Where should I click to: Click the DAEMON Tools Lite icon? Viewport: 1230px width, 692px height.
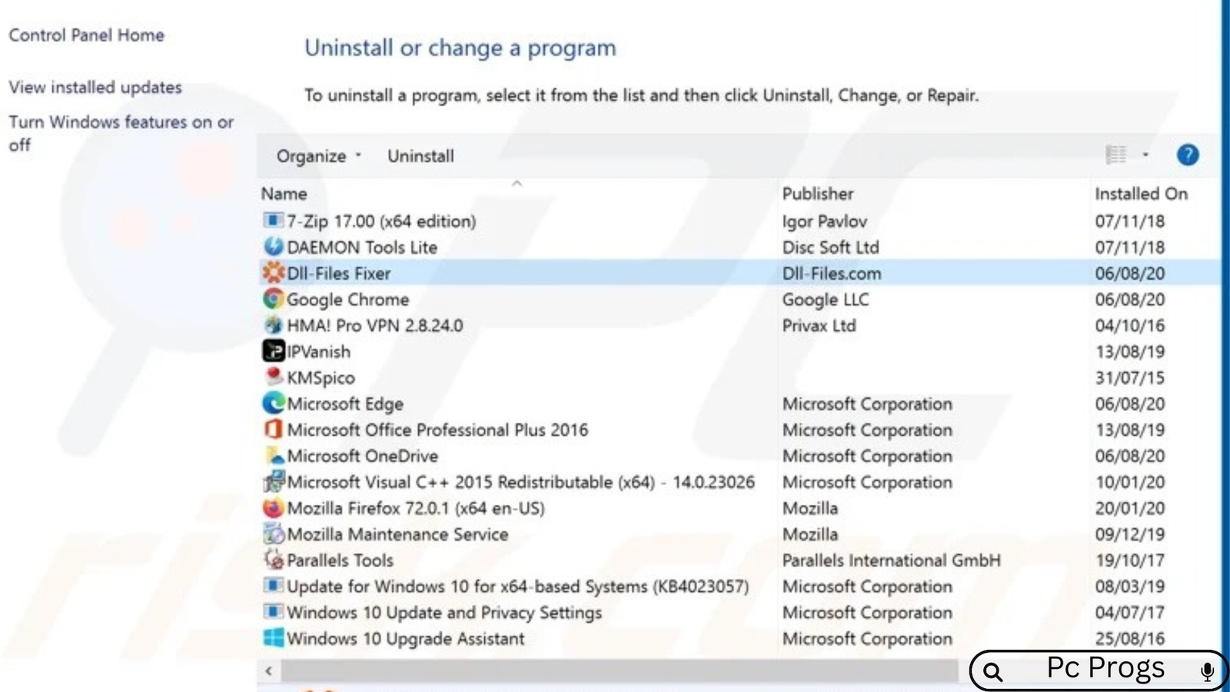click(273, 247)
